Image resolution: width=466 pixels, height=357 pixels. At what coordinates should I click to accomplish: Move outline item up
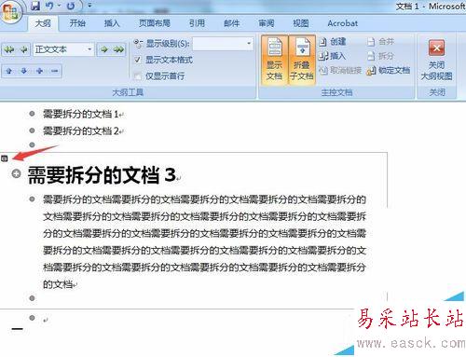coord(9,71)
